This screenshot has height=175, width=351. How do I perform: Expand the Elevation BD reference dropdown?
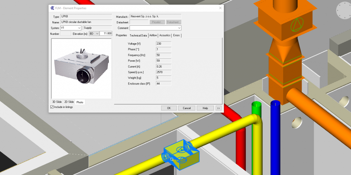coord(94,34)
